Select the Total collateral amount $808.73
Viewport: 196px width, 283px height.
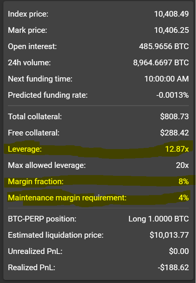pyautogui.click(x=175, y=117)
